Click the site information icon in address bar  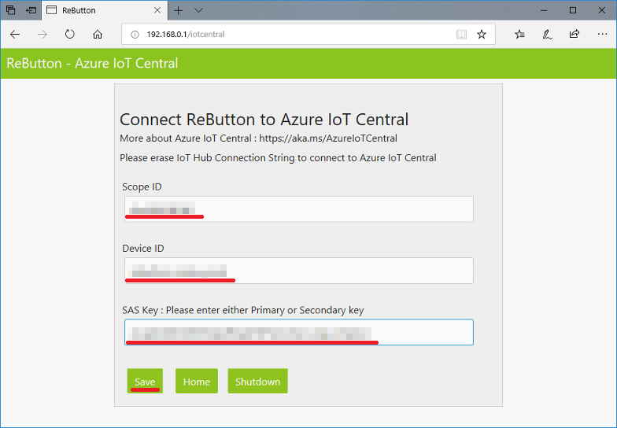tap(135, 35)
